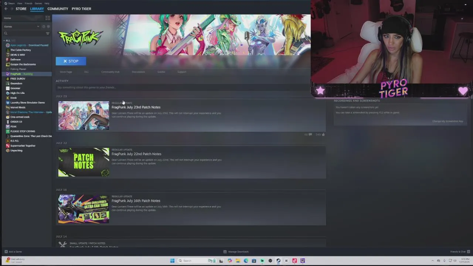The image size is (473, 266).
Task: Select ORDER 13 in game list
Action: [x=16, y=122]
